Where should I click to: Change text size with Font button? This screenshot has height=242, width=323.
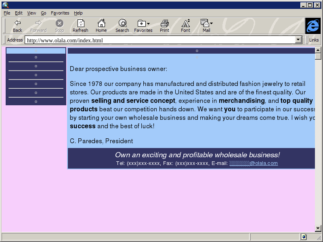tap(185, 23)
